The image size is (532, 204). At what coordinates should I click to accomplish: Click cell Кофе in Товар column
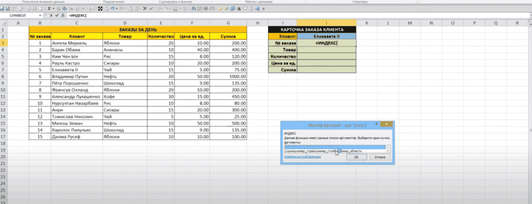click(x=124, y=97)
